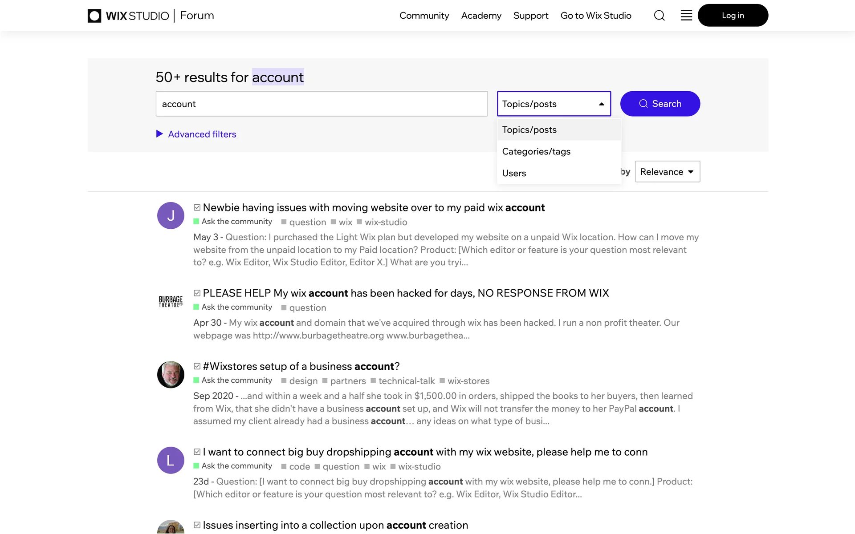
Task: Click the purple L user avatar
Action: click(171, 460)
